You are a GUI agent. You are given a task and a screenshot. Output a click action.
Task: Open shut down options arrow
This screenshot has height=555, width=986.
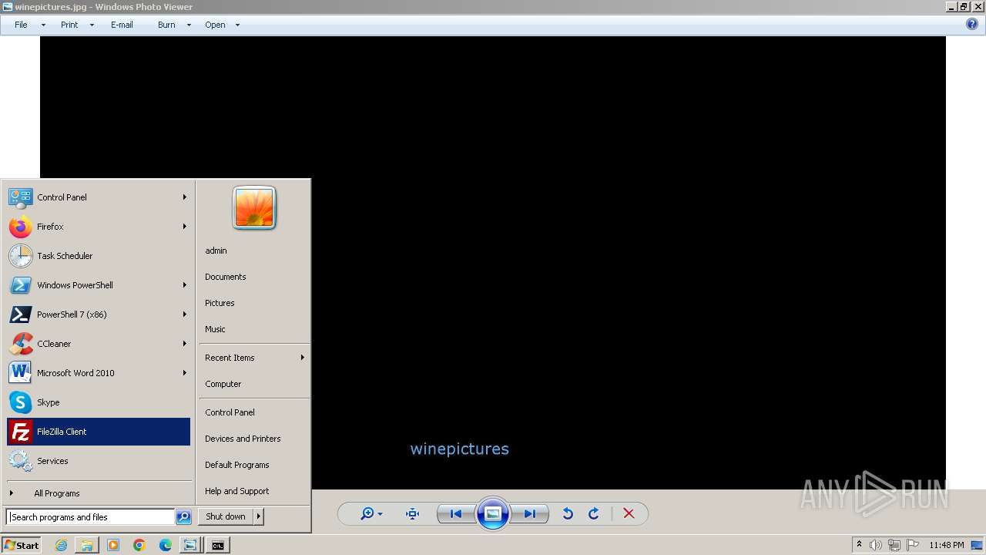click(259, 516)
